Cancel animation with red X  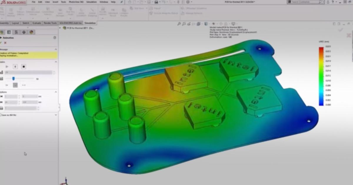pyautogui.click(x=5, y=43)
